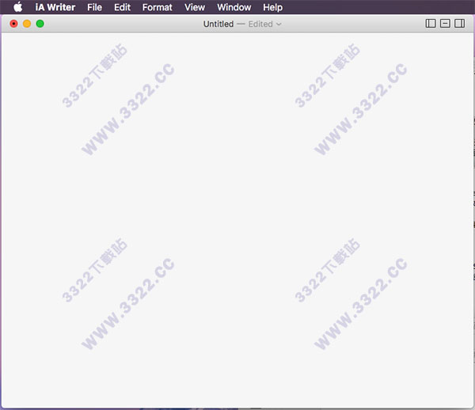Minimize the window with yellow button
Viewport: 475px width, 410px height.
pyautogui.click(x=27, y=24)
